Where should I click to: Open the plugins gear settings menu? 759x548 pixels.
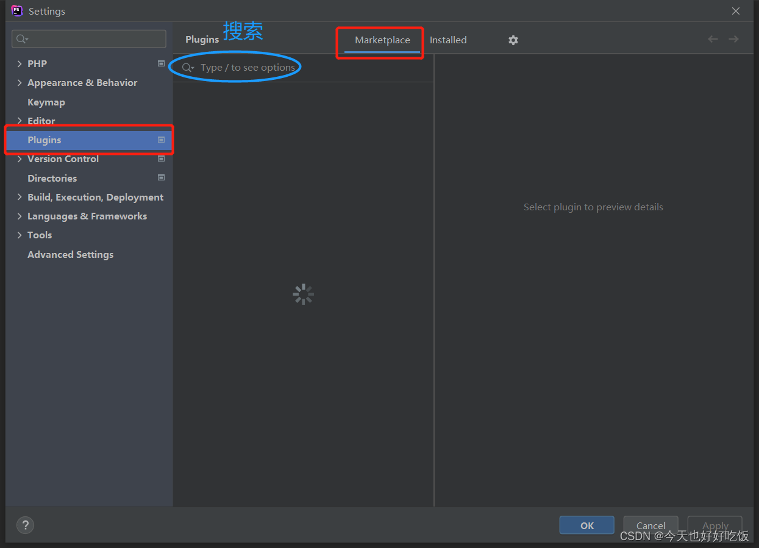click(x=513, y=40)
